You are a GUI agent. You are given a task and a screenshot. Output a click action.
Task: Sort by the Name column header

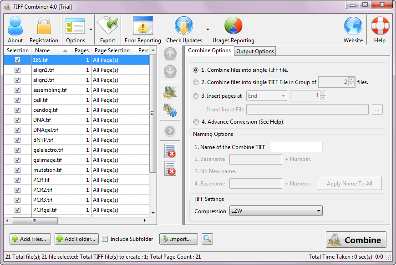(50, 50)
